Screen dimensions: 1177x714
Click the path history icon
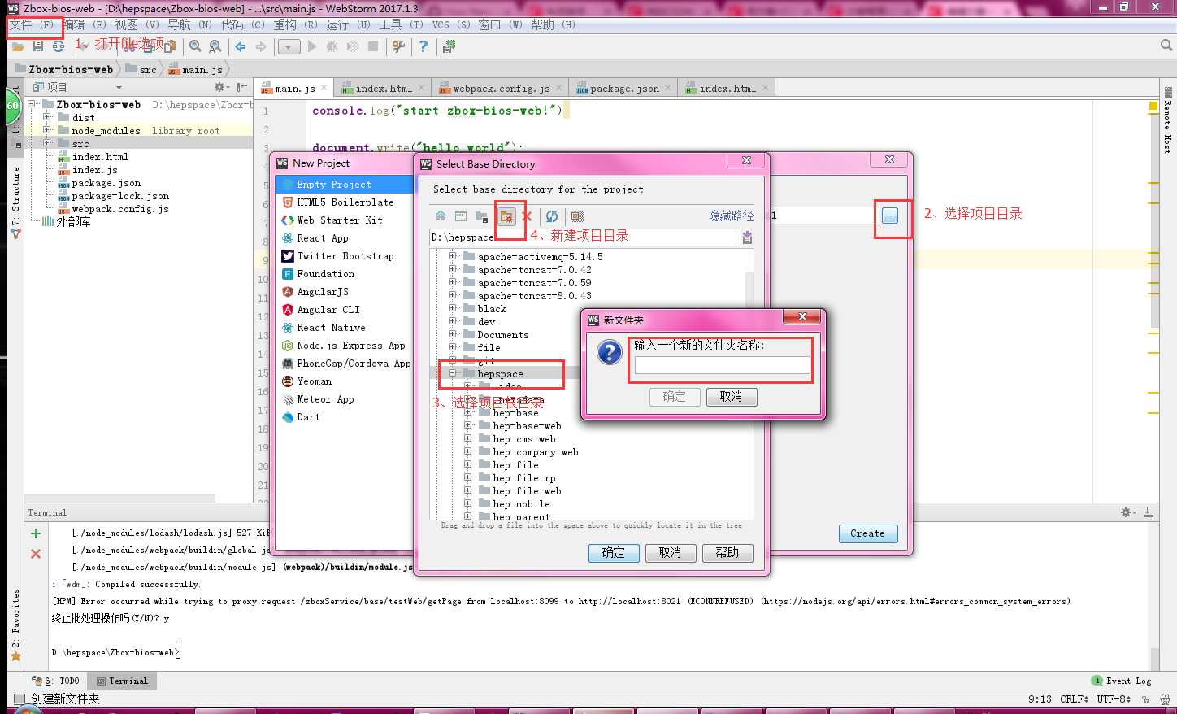747,237
